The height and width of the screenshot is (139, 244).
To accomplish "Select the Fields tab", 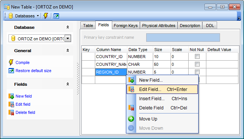I will tap(103, 25).
